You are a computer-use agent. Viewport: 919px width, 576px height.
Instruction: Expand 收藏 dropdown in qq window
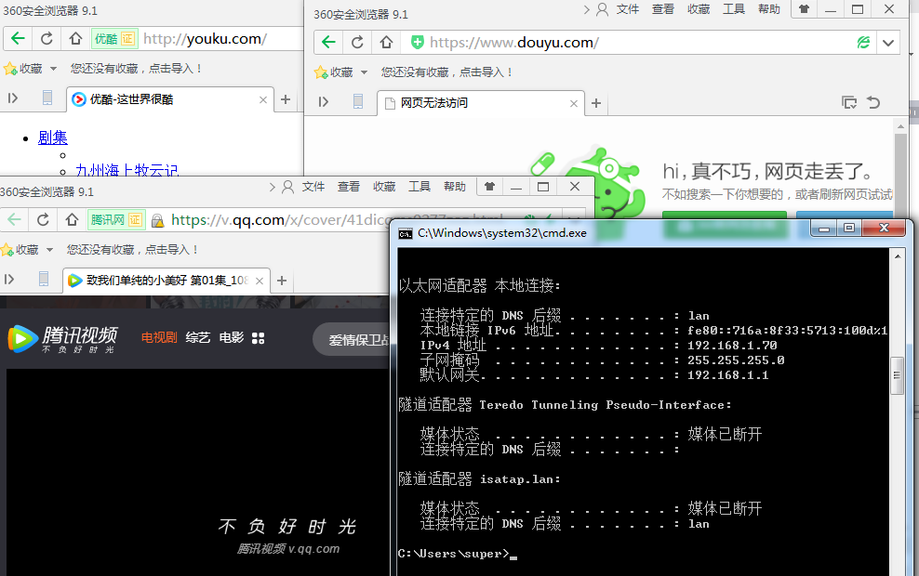tap(50, 250)
